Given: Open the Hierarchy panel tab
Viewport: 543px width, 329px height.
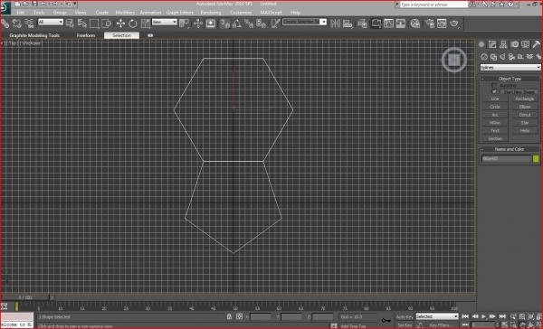Looking at the screenshot, I should pyautogui.click(x=503, y=44).
